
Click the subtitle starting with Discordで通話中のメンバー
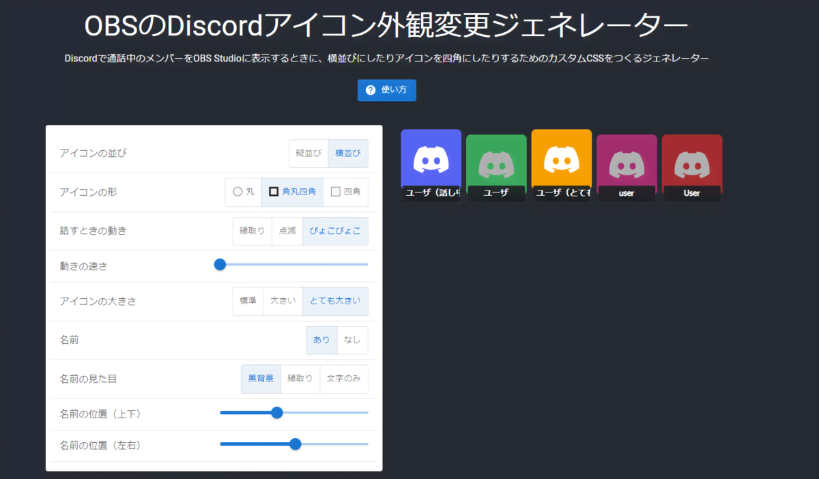(387, 59)
